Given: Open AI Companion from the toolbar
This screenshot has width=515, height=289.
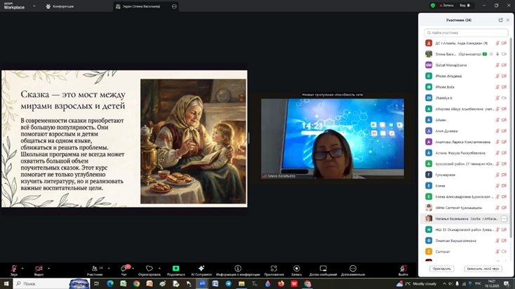Looking at the screenshot, I should (x=201, y=269).
